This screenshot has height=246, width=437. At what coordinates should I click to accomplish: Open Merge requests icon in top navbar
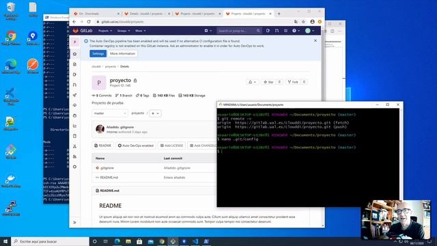coord(277,31)
